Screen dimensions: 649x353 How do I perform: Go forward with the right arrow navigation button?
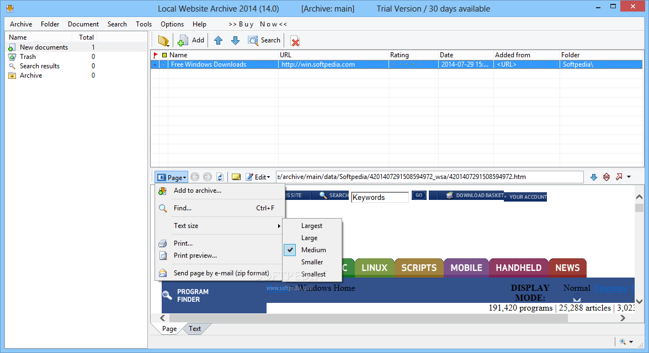[208, 177]
